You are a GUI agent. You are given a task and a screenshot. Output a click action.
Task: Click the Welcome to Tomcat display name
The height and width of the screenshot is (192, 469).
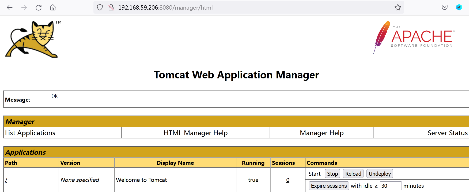coord(141,180)
